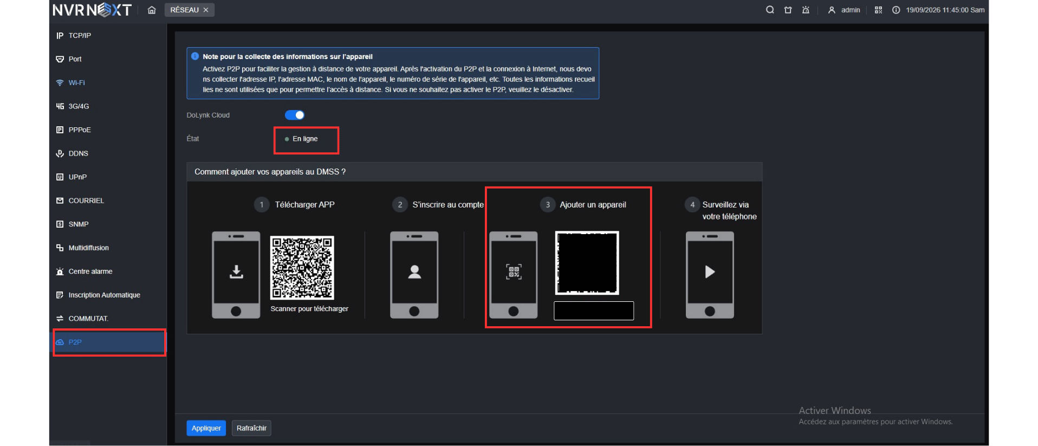The image size is (1038, 446).
Task: Click the note info icon
Action: [195, 56]
